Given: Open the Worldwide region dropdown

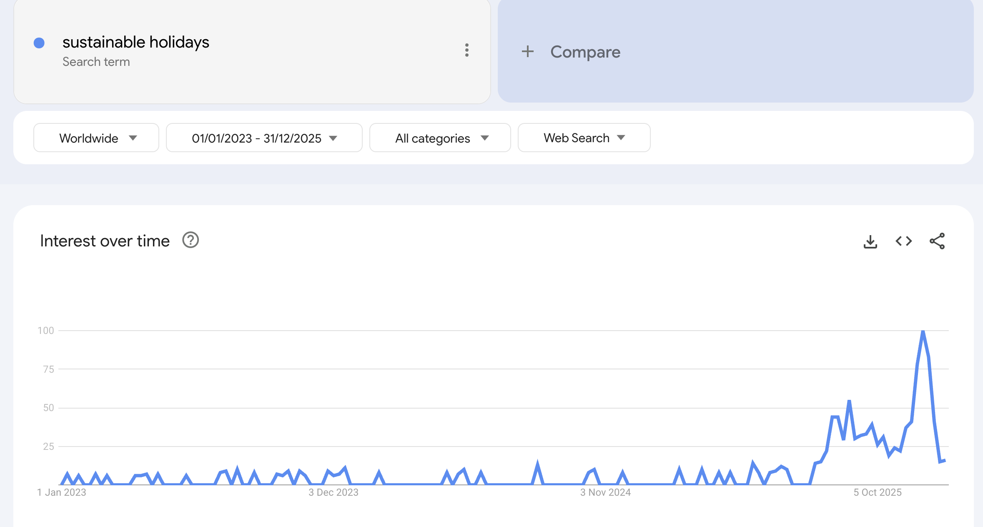Looking at the screenshot, I should (x=96, y=138).
